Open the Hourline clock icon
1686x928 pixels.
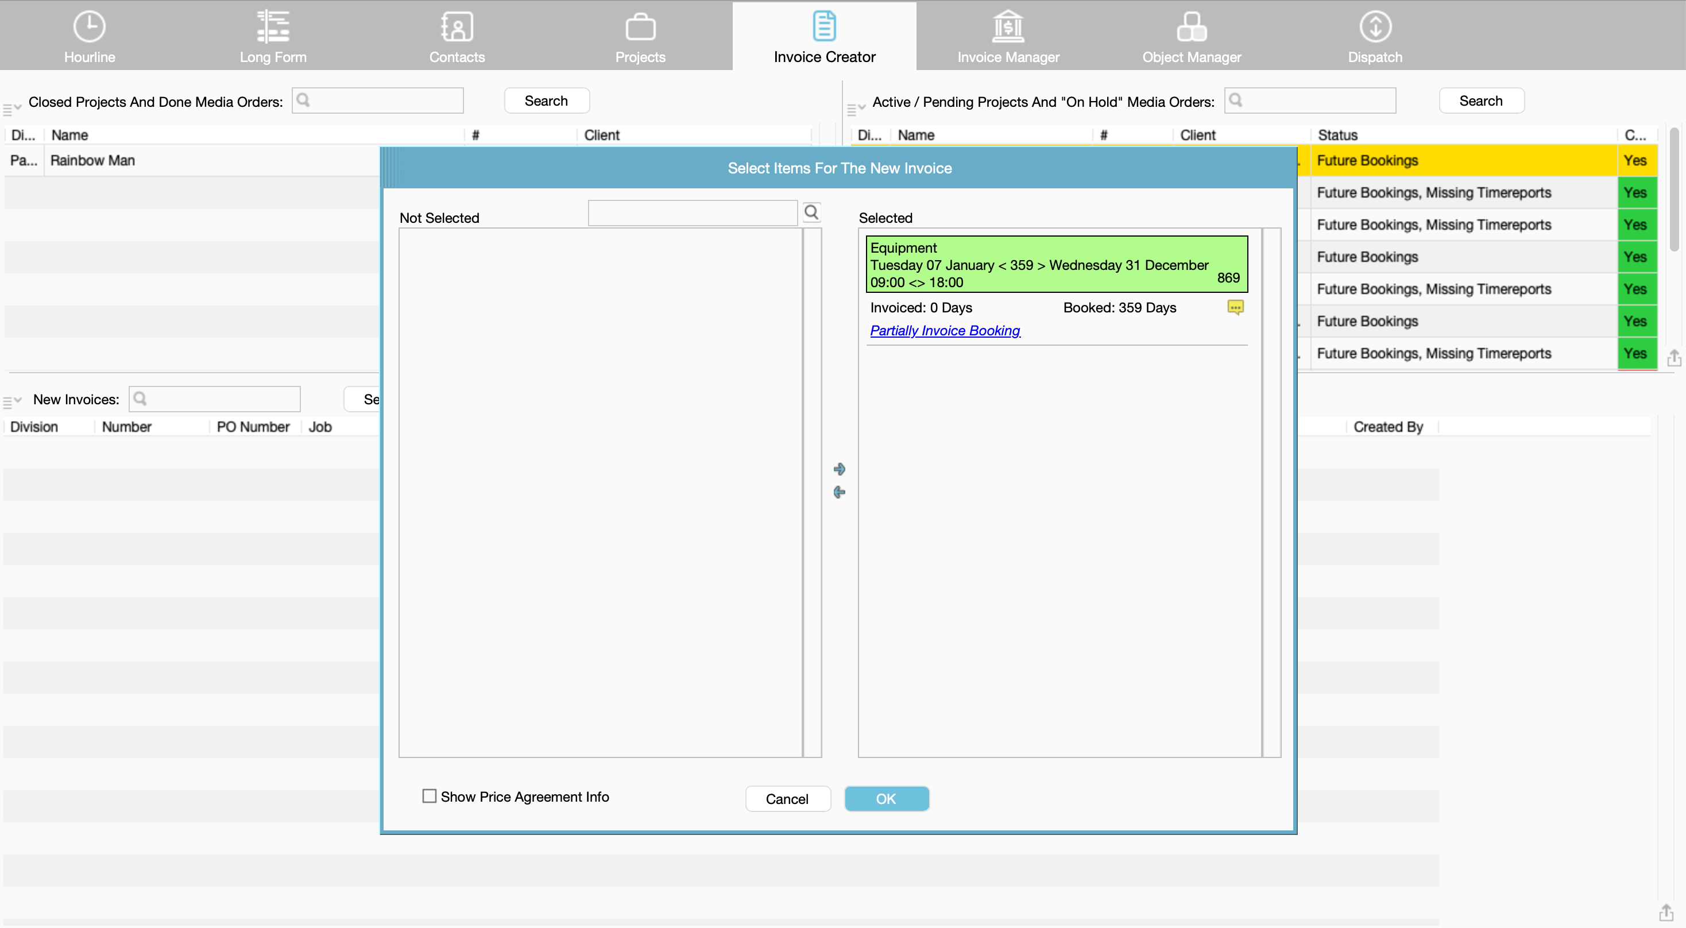tap(89, 28)
